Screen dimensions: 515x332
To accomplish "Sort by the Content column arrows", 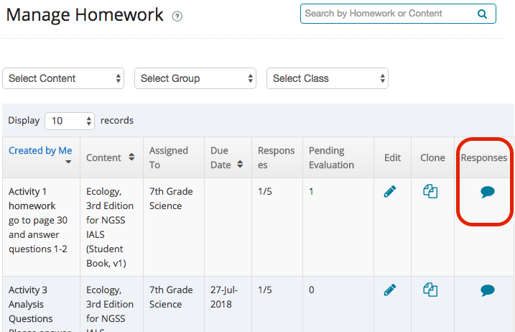I will click(x=131, y=157).
